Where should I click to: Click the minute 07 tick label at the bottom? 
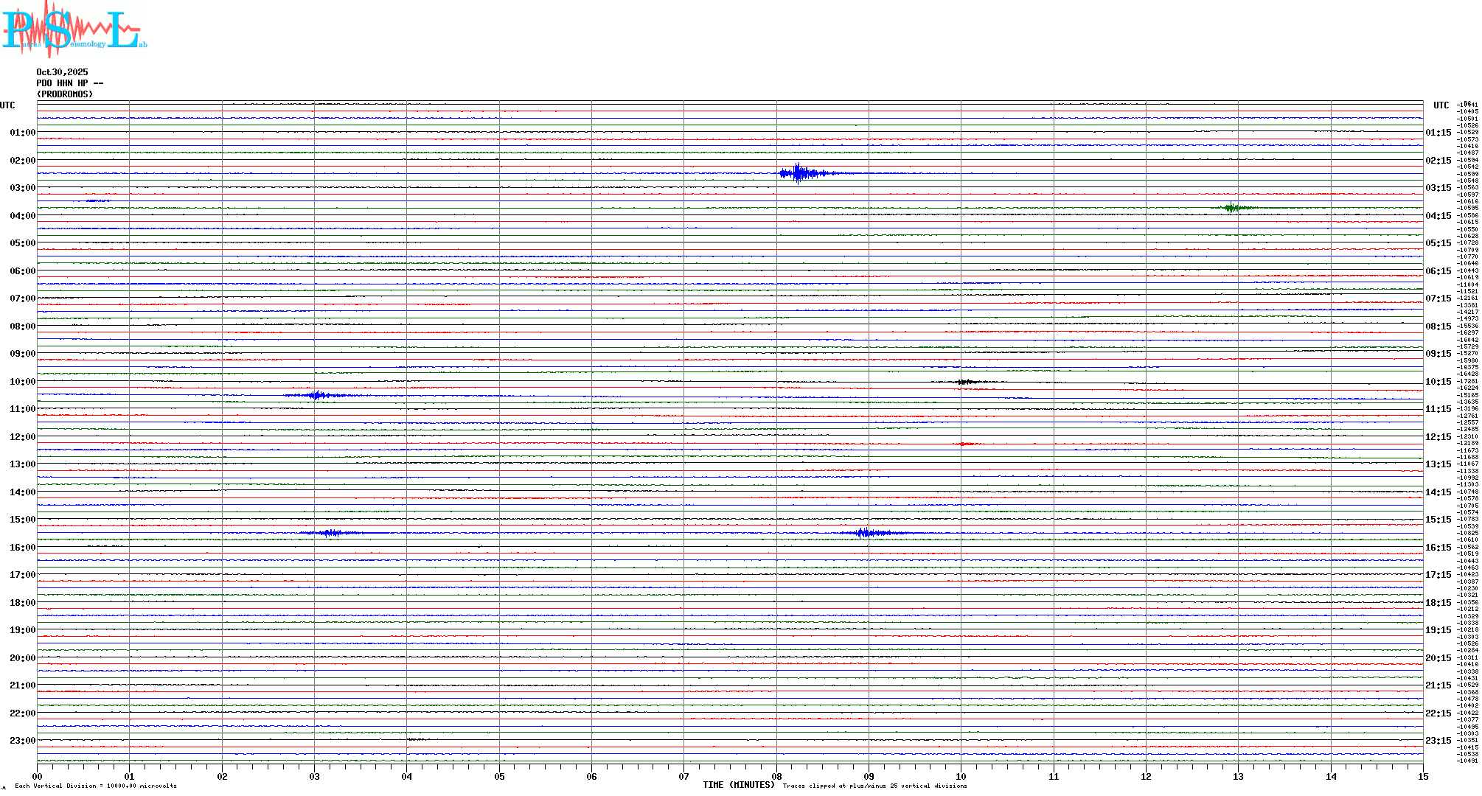point(683,777)
